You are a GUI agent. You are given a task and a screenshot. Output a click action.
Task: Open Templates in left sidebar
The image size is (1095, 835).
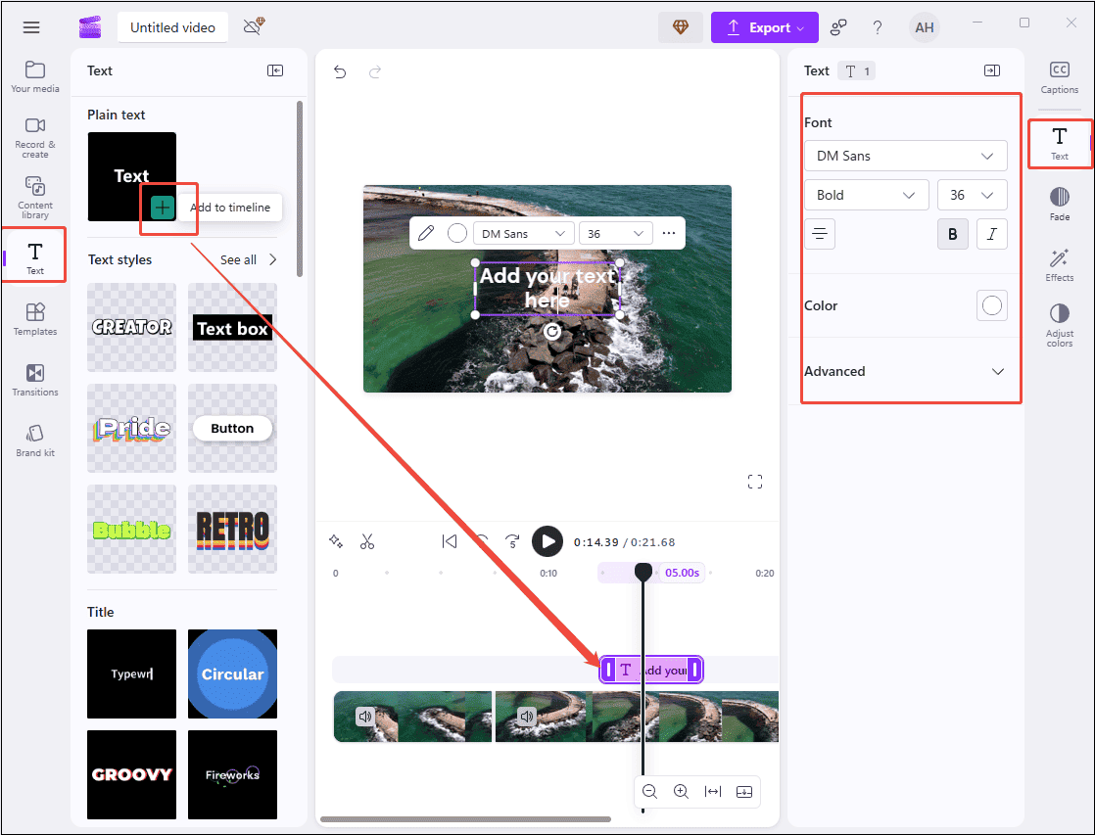[x=35, y=320]
